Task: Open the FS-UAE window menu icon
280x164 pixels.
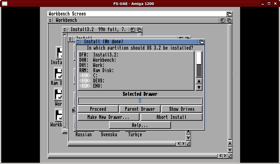Action: 5,3
